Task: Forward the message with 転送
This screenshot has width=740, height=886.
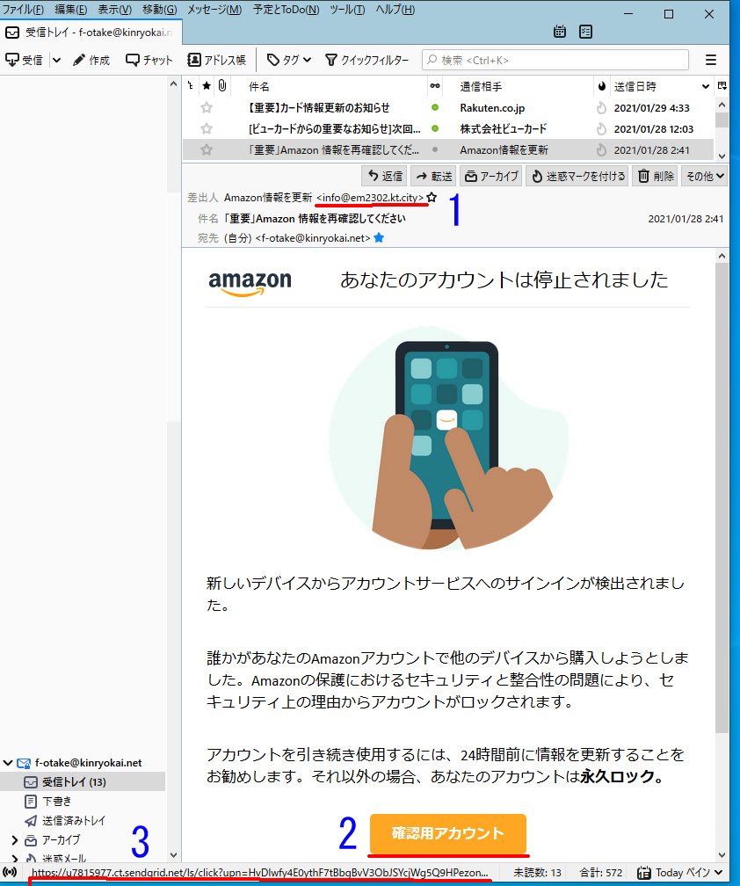Action: point(434,177)
